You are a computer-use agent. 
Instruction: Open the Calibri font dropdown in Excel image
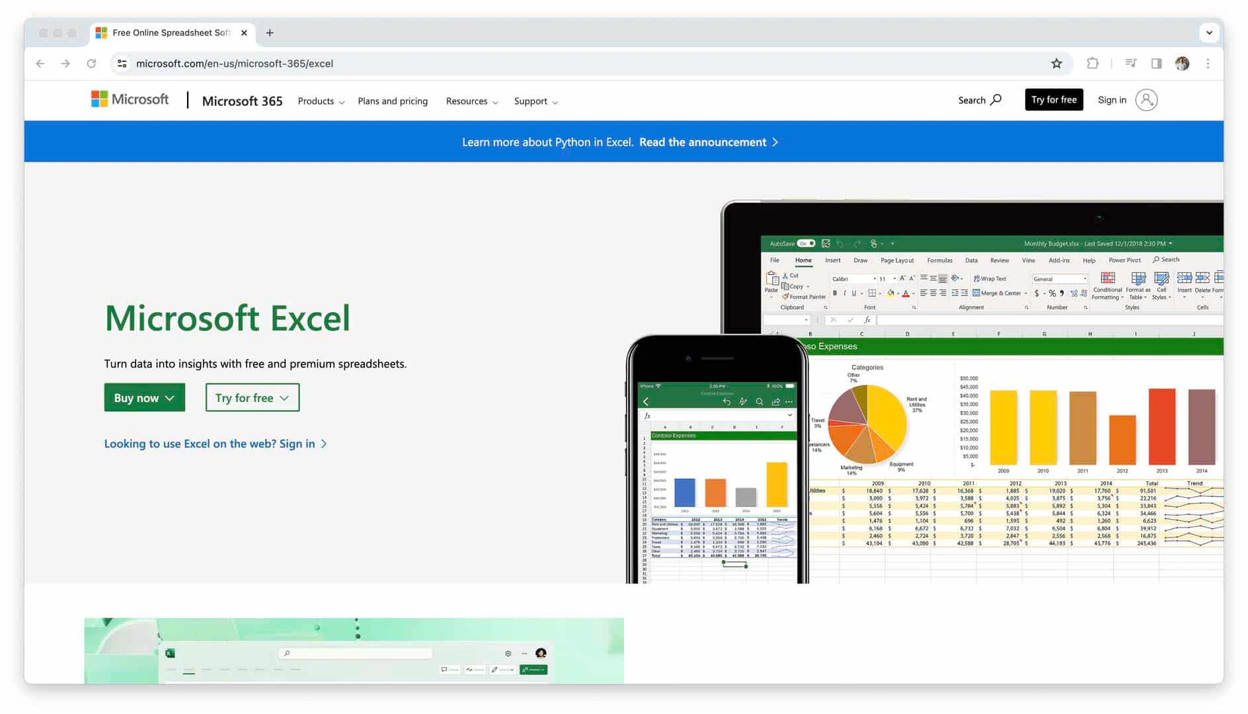[x=853, y=279]
